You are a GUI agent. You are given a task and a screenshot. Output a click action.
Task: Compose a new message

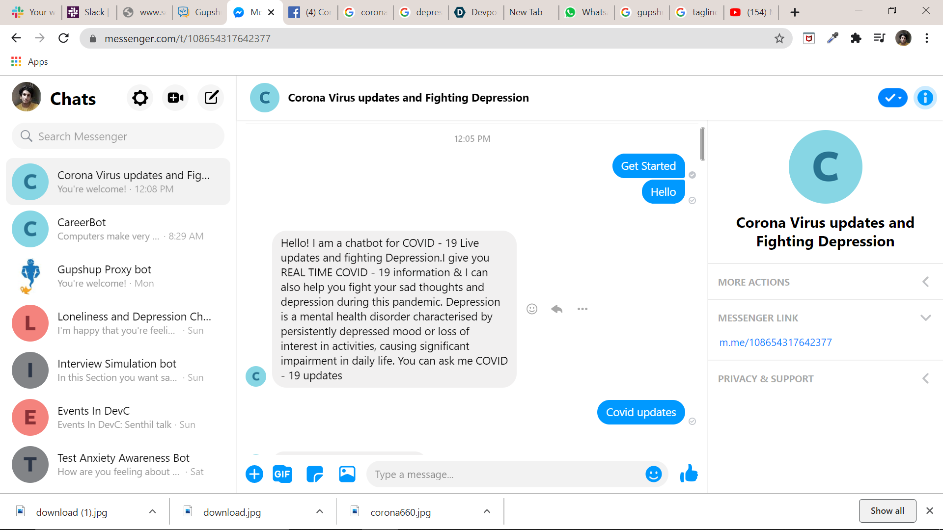[x=211, y=98]
